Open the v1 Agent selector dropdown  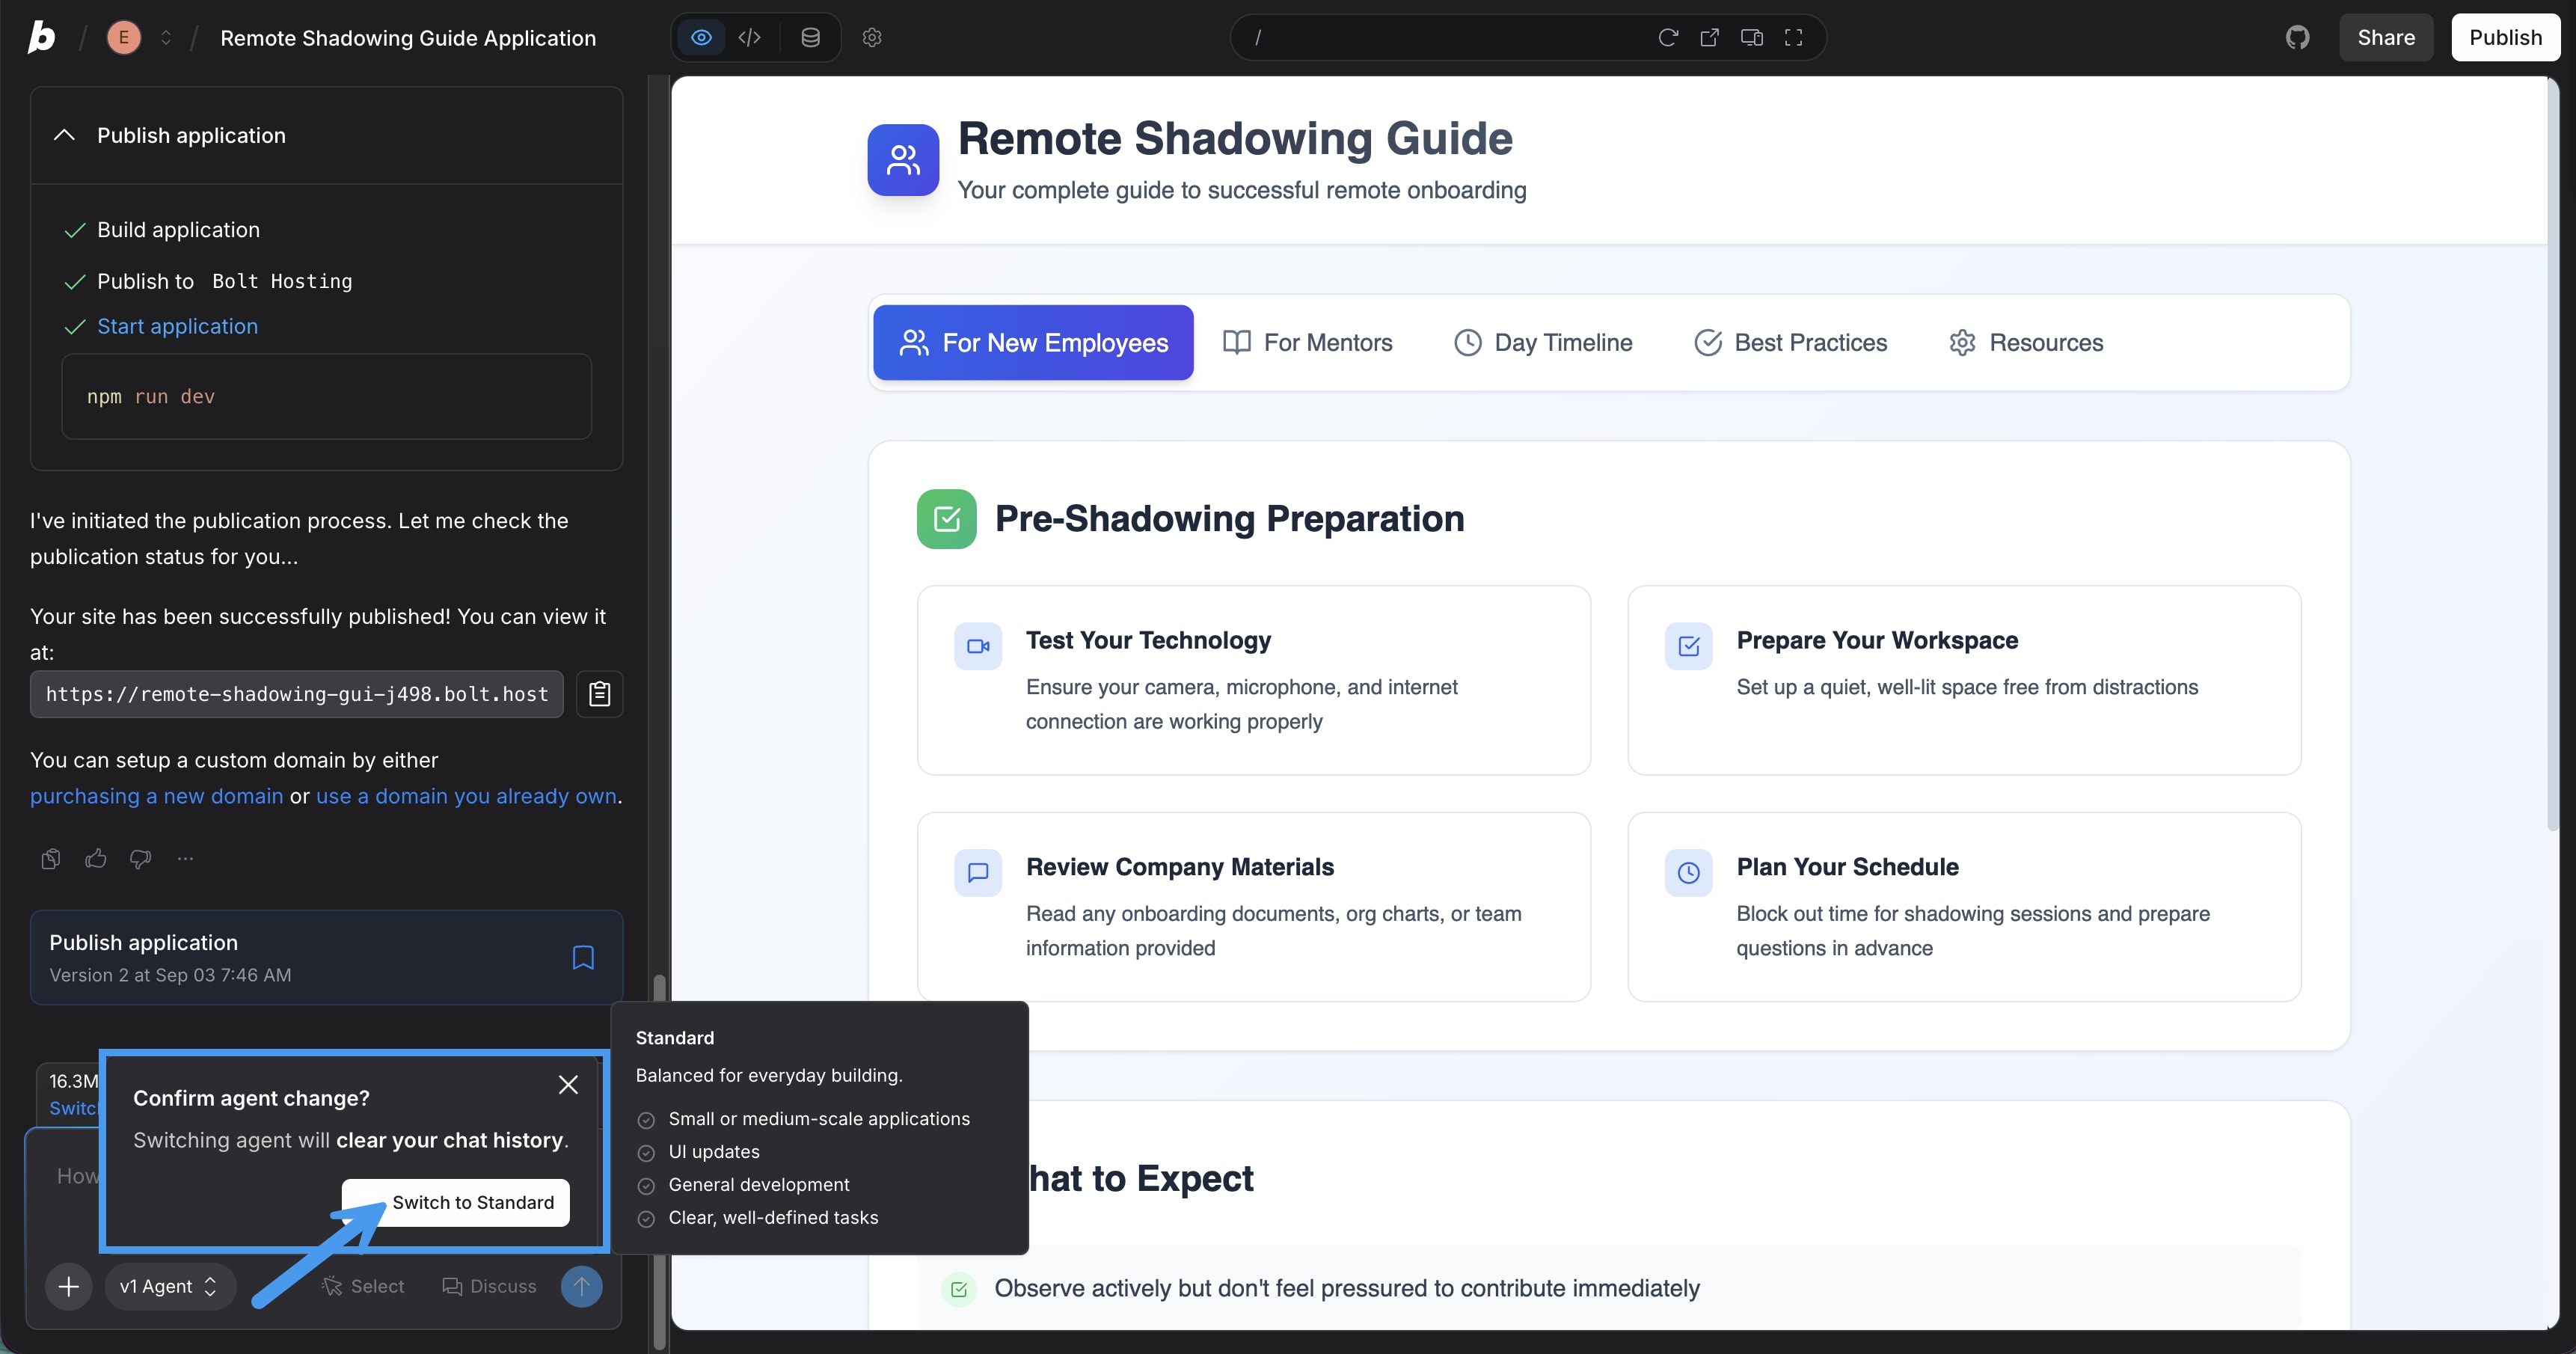click(x=169, y=1286)
